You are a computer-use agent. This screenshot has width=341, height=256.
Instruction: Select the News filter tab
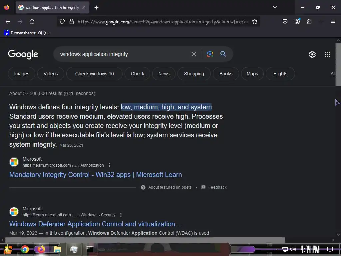pos(164,74)
